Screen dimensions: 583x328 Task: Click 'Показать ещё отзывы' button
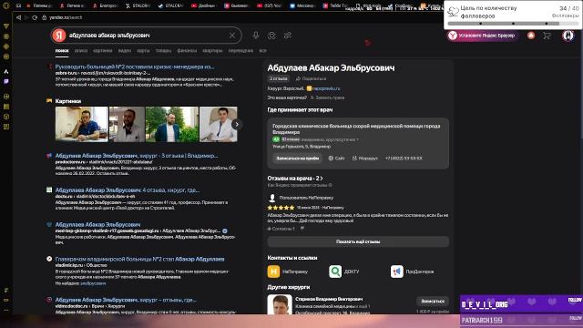click(358, 241)
